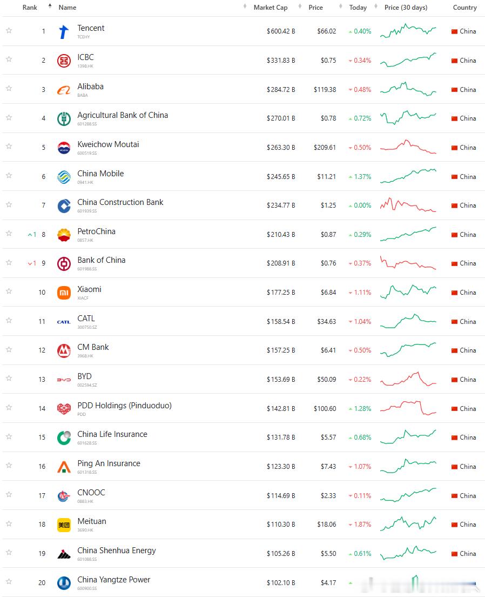Screen dimensions: 485x597
Task: Click the $105.26 B market cap value
Action: coord(281,554)
